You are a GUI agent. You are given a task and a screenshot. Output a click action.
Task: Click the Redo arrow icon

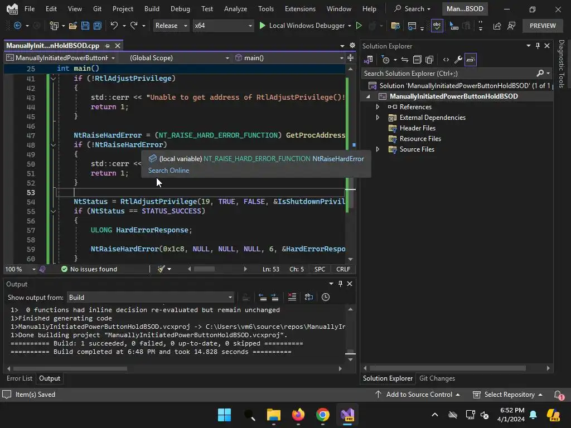[x=134, y=26]
